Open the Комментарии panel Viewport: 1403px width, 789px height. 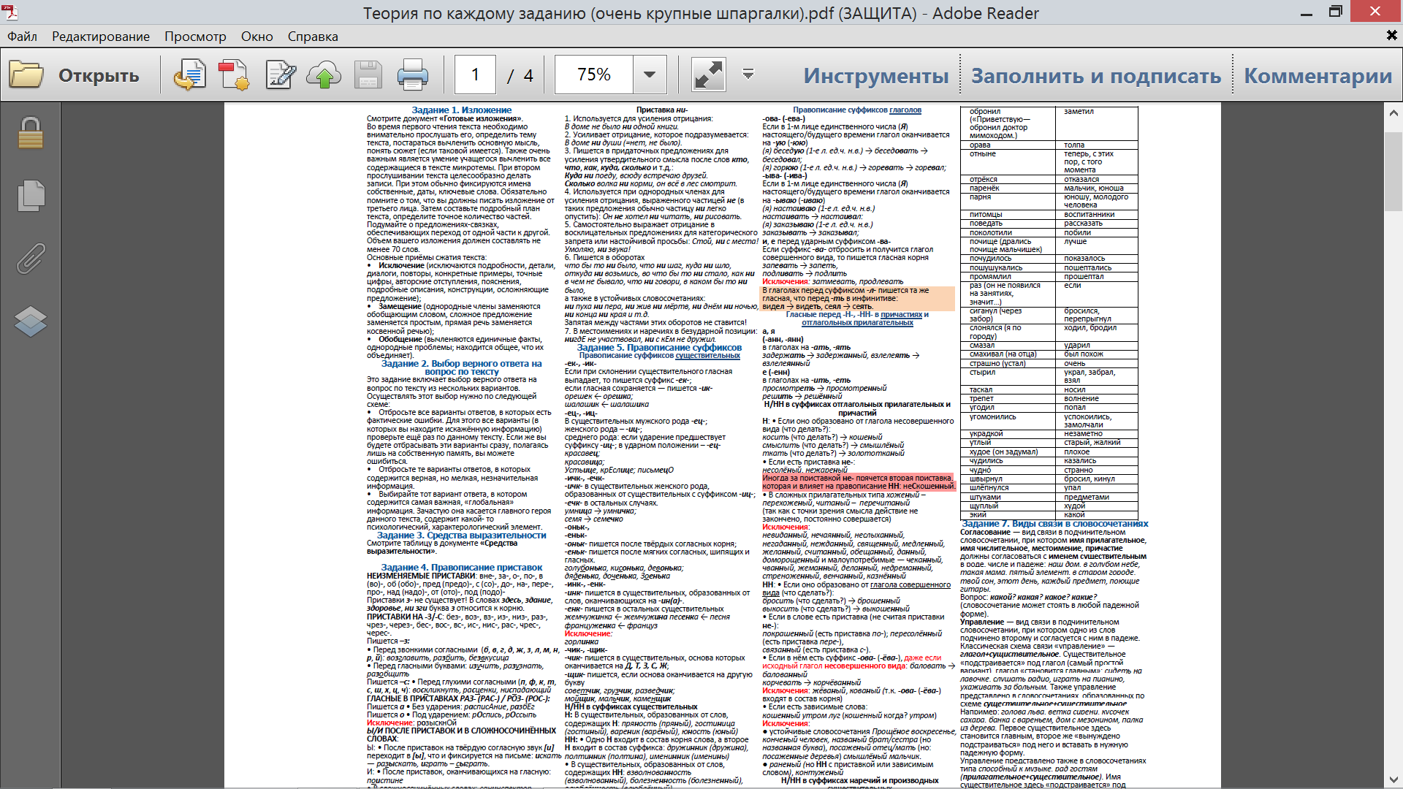click(x=1318, y=75)
